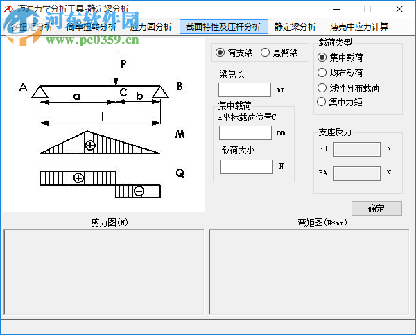Image resolution: width=416 pixels, height=335 pixels.
Task: Click the application icon in title bar
Action: pos(8,9)
